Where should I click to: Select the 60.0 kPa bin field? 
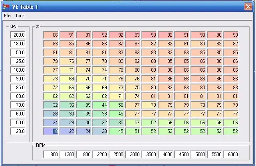[18, 114]
